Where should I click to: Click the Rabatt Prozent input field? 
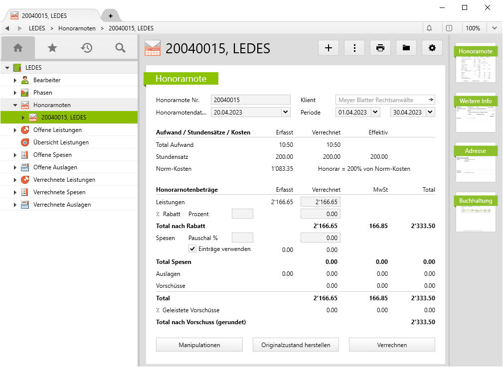click(242, 214)
